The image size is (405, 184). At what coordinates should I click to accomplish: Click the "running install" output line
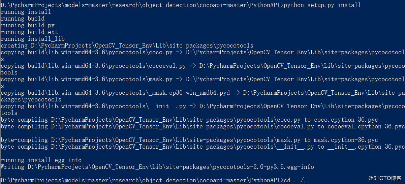pyautogui.click(x=26, y=12)
